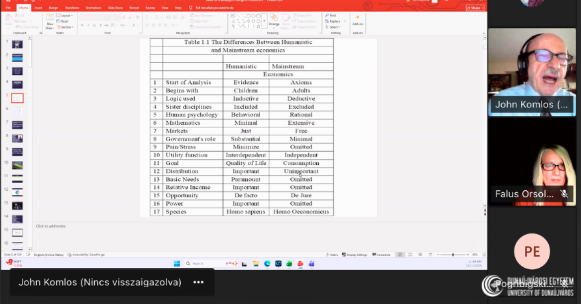Open Display Settings in the status bar

coord(355,255)
